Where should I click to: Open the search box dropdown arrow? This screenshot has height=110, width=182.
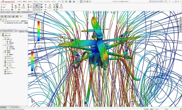coord(167,2)
